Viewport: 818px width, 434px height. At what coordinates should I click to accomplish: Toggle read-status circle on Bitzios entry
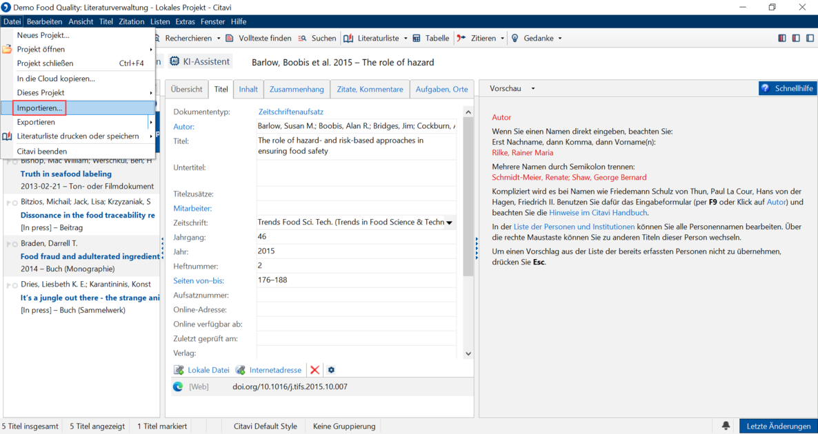click(x=14, y=203)
